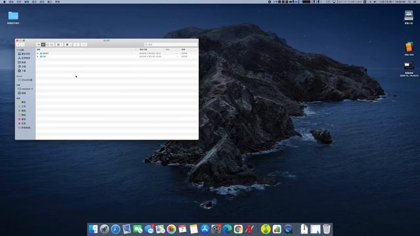This screenshot has width=420, height=236.
Task: Open App Store from the Dock
Action: 205,229
